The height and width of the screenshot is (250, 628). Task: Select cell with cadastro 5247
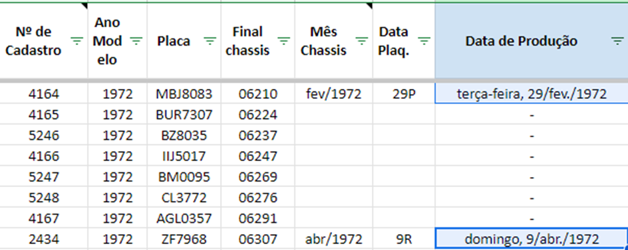pos(44,177)
